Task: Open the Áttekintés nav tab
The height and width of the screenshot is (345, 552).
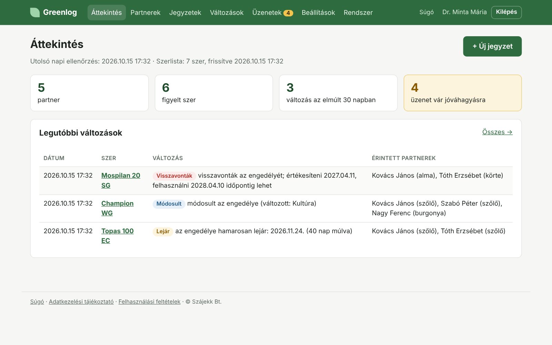Action: coord(107,12)
